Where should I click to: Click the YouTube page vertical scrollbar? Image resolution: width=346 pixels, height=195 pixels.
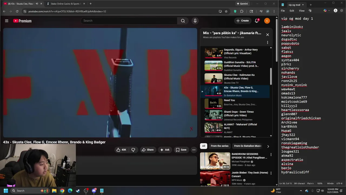(277, 41)
